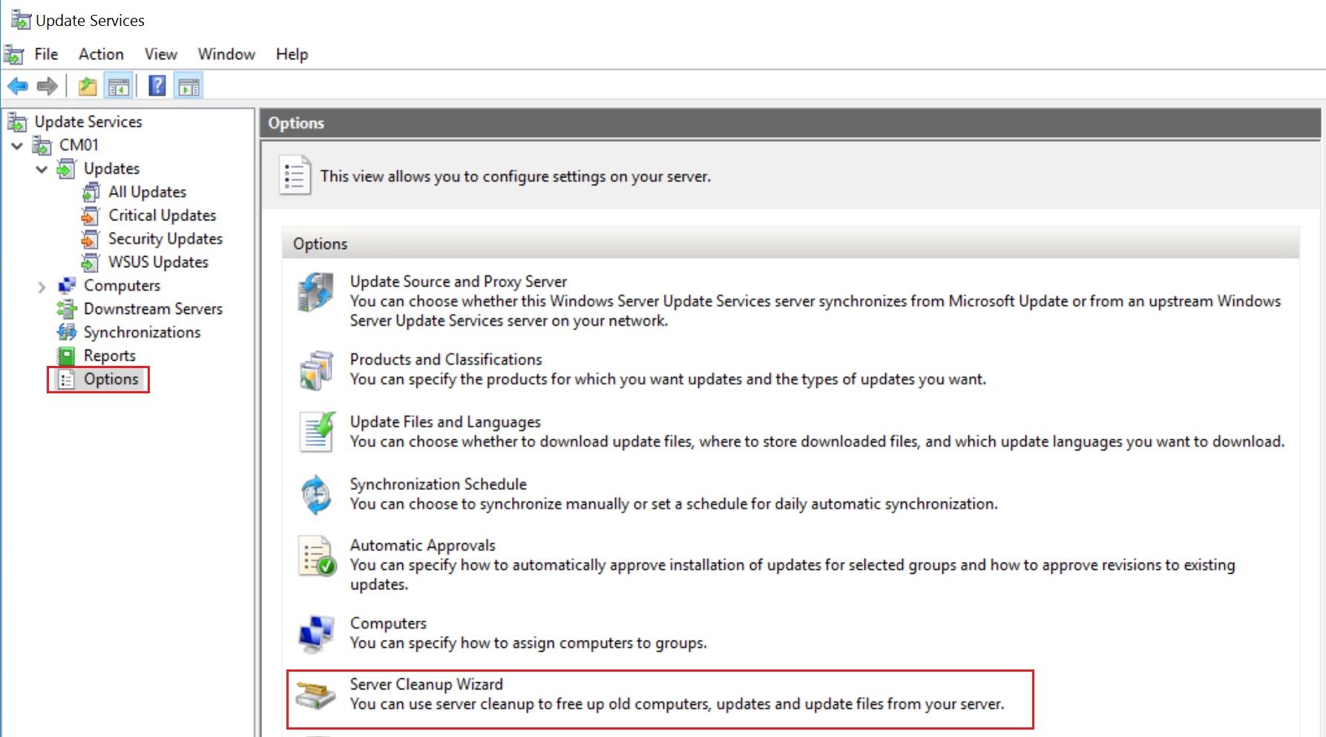Select Critical Updates in the tree

pos(163,216)
